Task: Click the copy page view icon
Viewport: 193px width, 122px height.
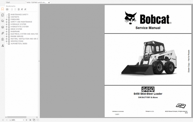Action: tap(34, 120)
